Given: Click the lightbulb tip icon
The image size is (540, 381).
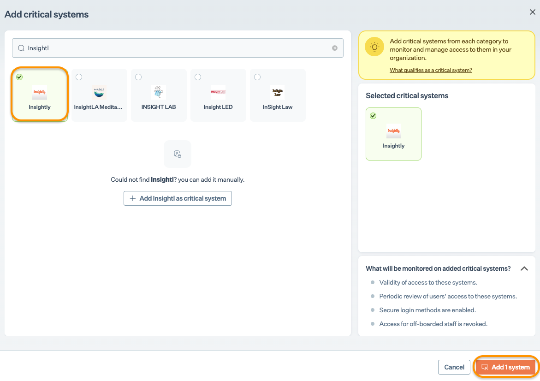Looking at the screenshot, I should pyautogui.click(x=374, y=47).
